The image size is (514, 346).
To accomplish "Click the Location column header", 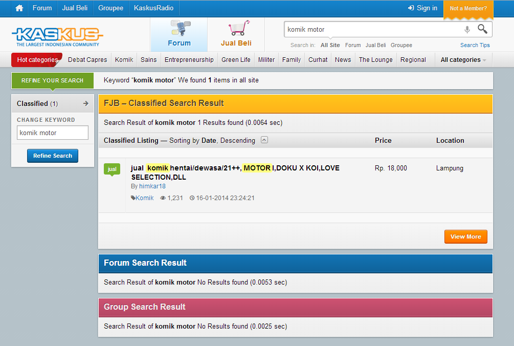I will click(450, 140).
